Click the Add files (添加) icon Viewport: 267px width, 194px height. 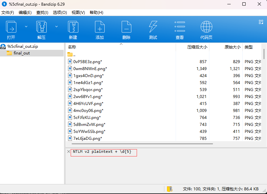(x=100, y=27)
